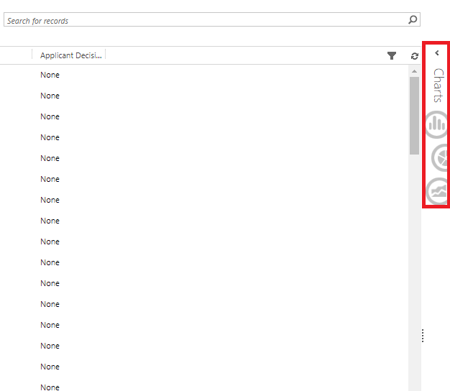The image size is (450, 391).
Task: Click the vertical scrollbar thumb
Action: [x=414, y=115]
